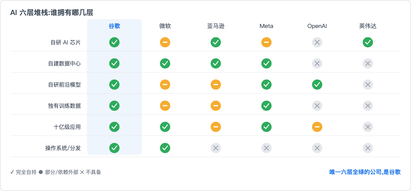Select the 谷歌 column header
This screenshot has width=411, height=191.
[114, 26]
